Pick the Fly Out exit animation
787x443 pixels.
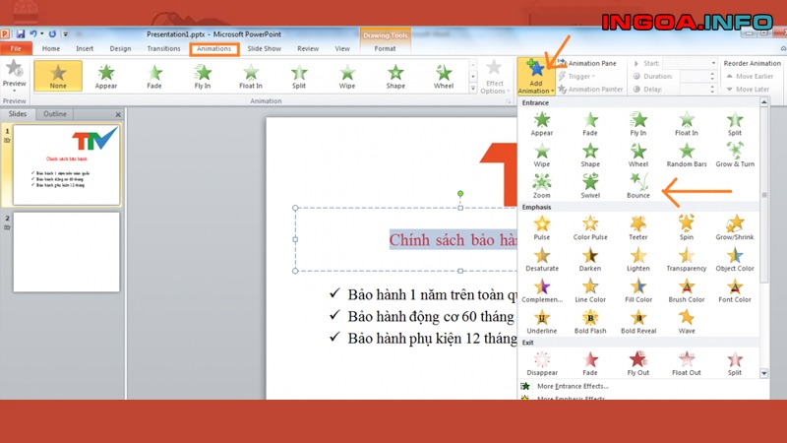(638, 362)
